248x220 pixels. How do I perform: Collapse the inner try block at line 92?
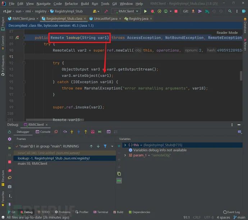[24, 63]
